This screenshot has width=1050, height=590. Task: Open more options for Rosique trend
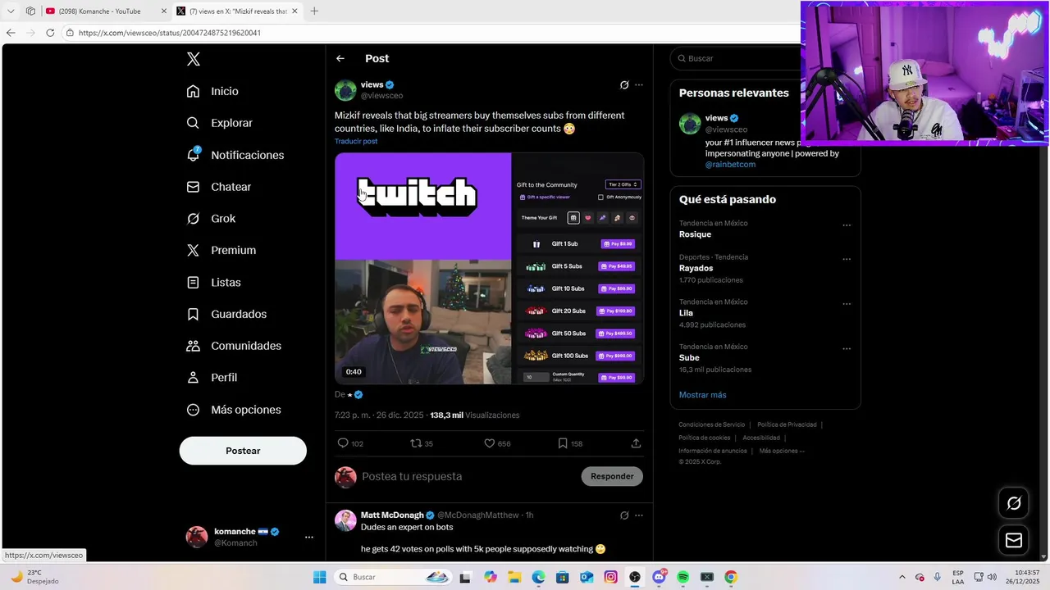point(847,225)
